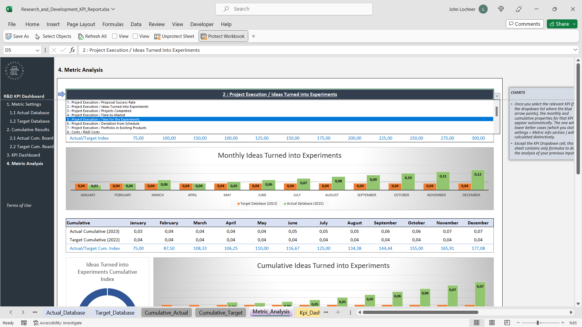Click the scroll-down arrow on the vertical scrollbar

click(x=578, y=304)
